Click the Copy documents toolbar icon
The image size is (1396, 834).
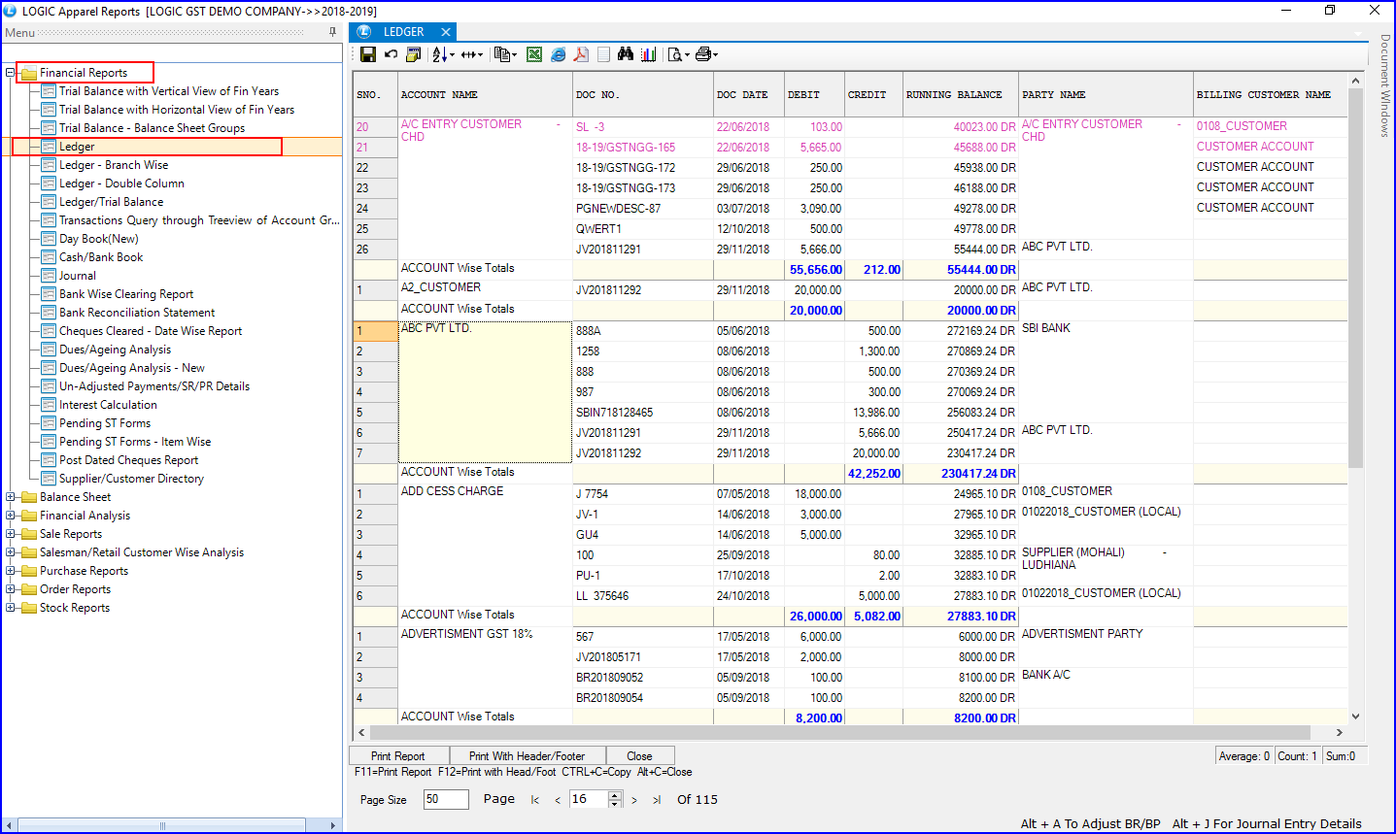click(501, 54)
